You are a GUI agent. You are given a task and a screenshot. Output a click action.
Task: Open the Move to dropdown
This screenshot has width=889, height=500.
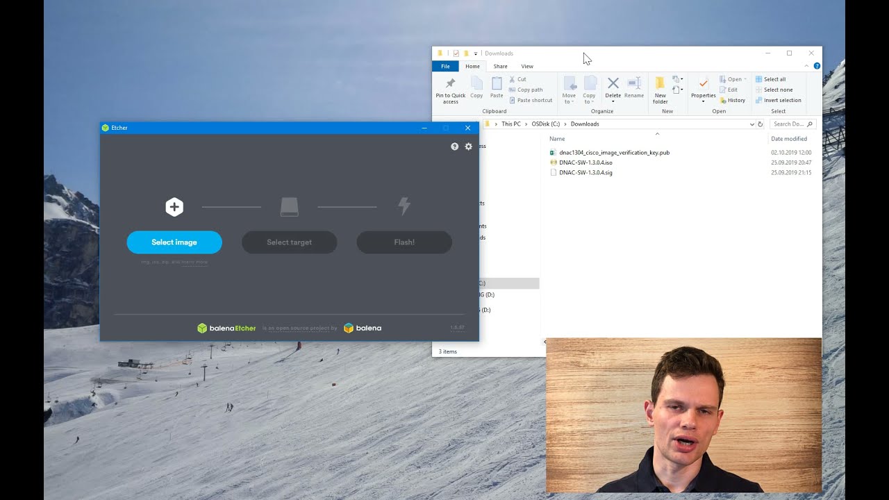click(x=570, y=90)
